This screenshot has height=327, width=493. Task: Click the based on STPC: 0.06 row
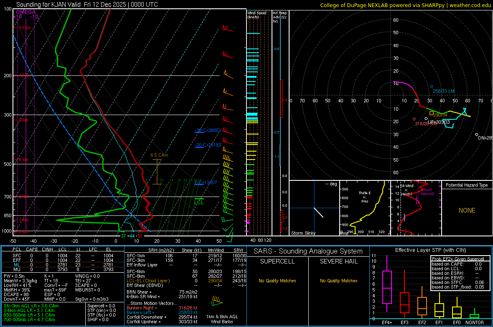[x=458, y=282]
